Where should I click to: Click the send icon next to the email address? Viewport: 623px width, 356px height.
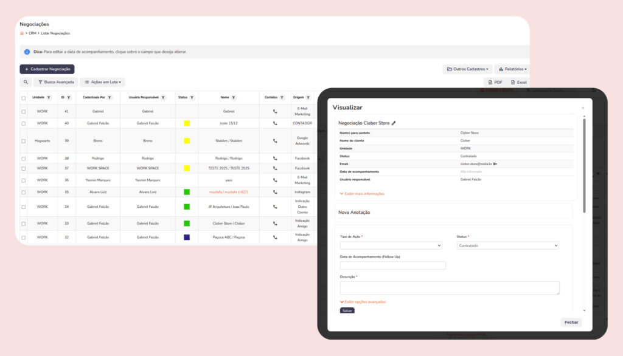pyautogui.click(x=495, y=164)
